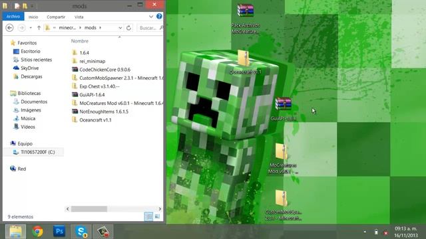Open the recent locations dropdown arrow
The height and width of the screenshot is (239, 426).
pos(31,28)
